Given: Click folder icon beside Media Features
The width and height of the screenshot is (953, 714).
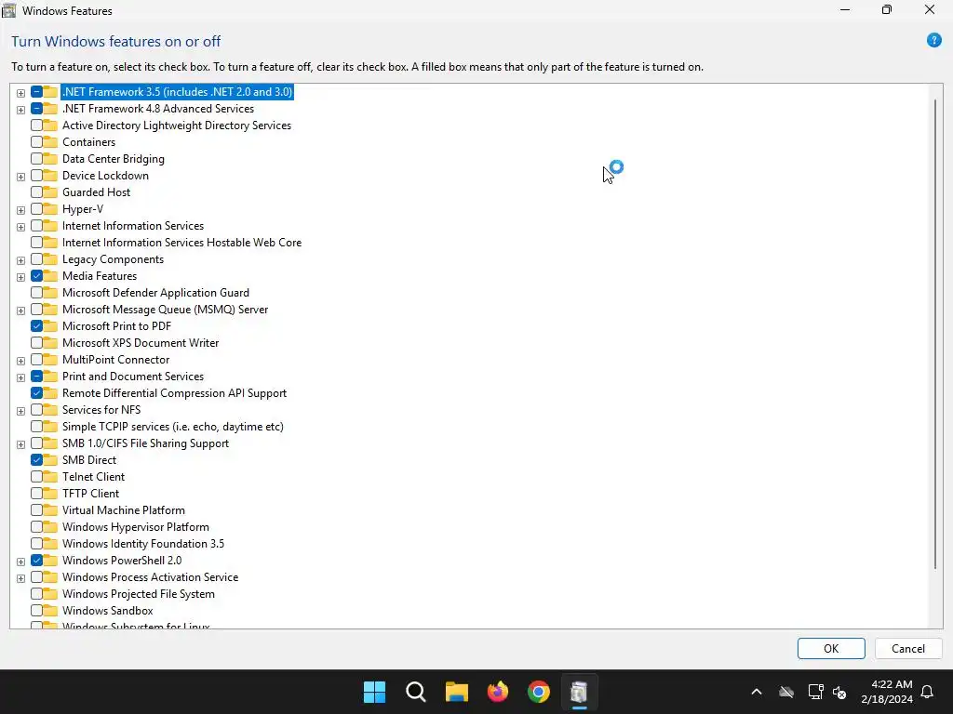Looking at the screenshot, I should point(50,275).
